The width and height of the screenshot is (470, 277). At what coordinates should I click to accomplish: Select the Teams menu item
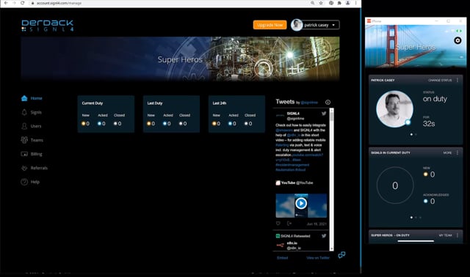tap(37, 140)
